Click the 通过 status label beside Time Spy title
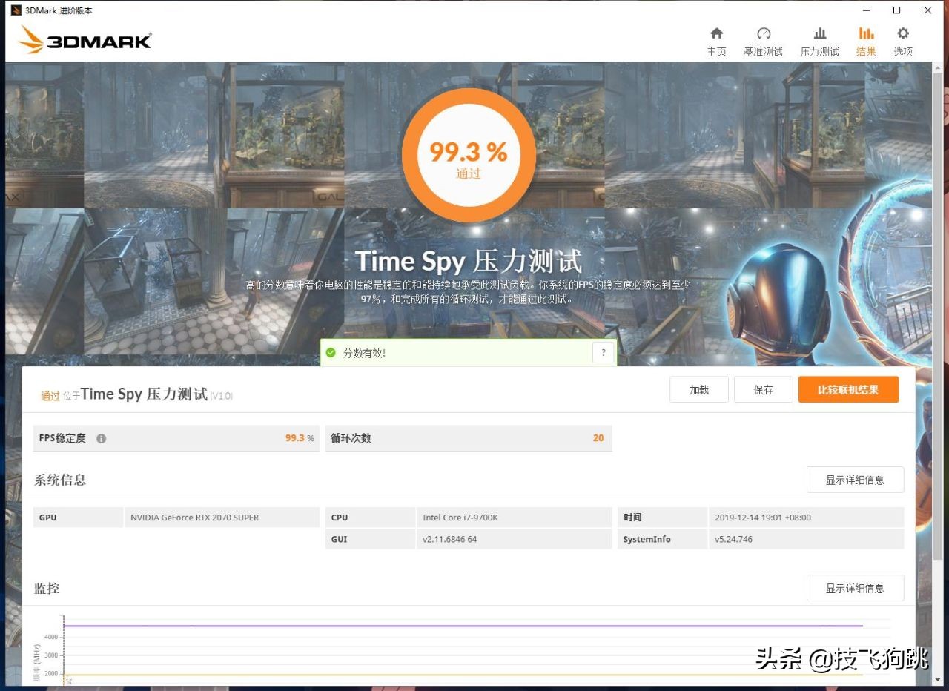Screen dimensions: 949x691 pyautogui.click(x=49, y=395)
